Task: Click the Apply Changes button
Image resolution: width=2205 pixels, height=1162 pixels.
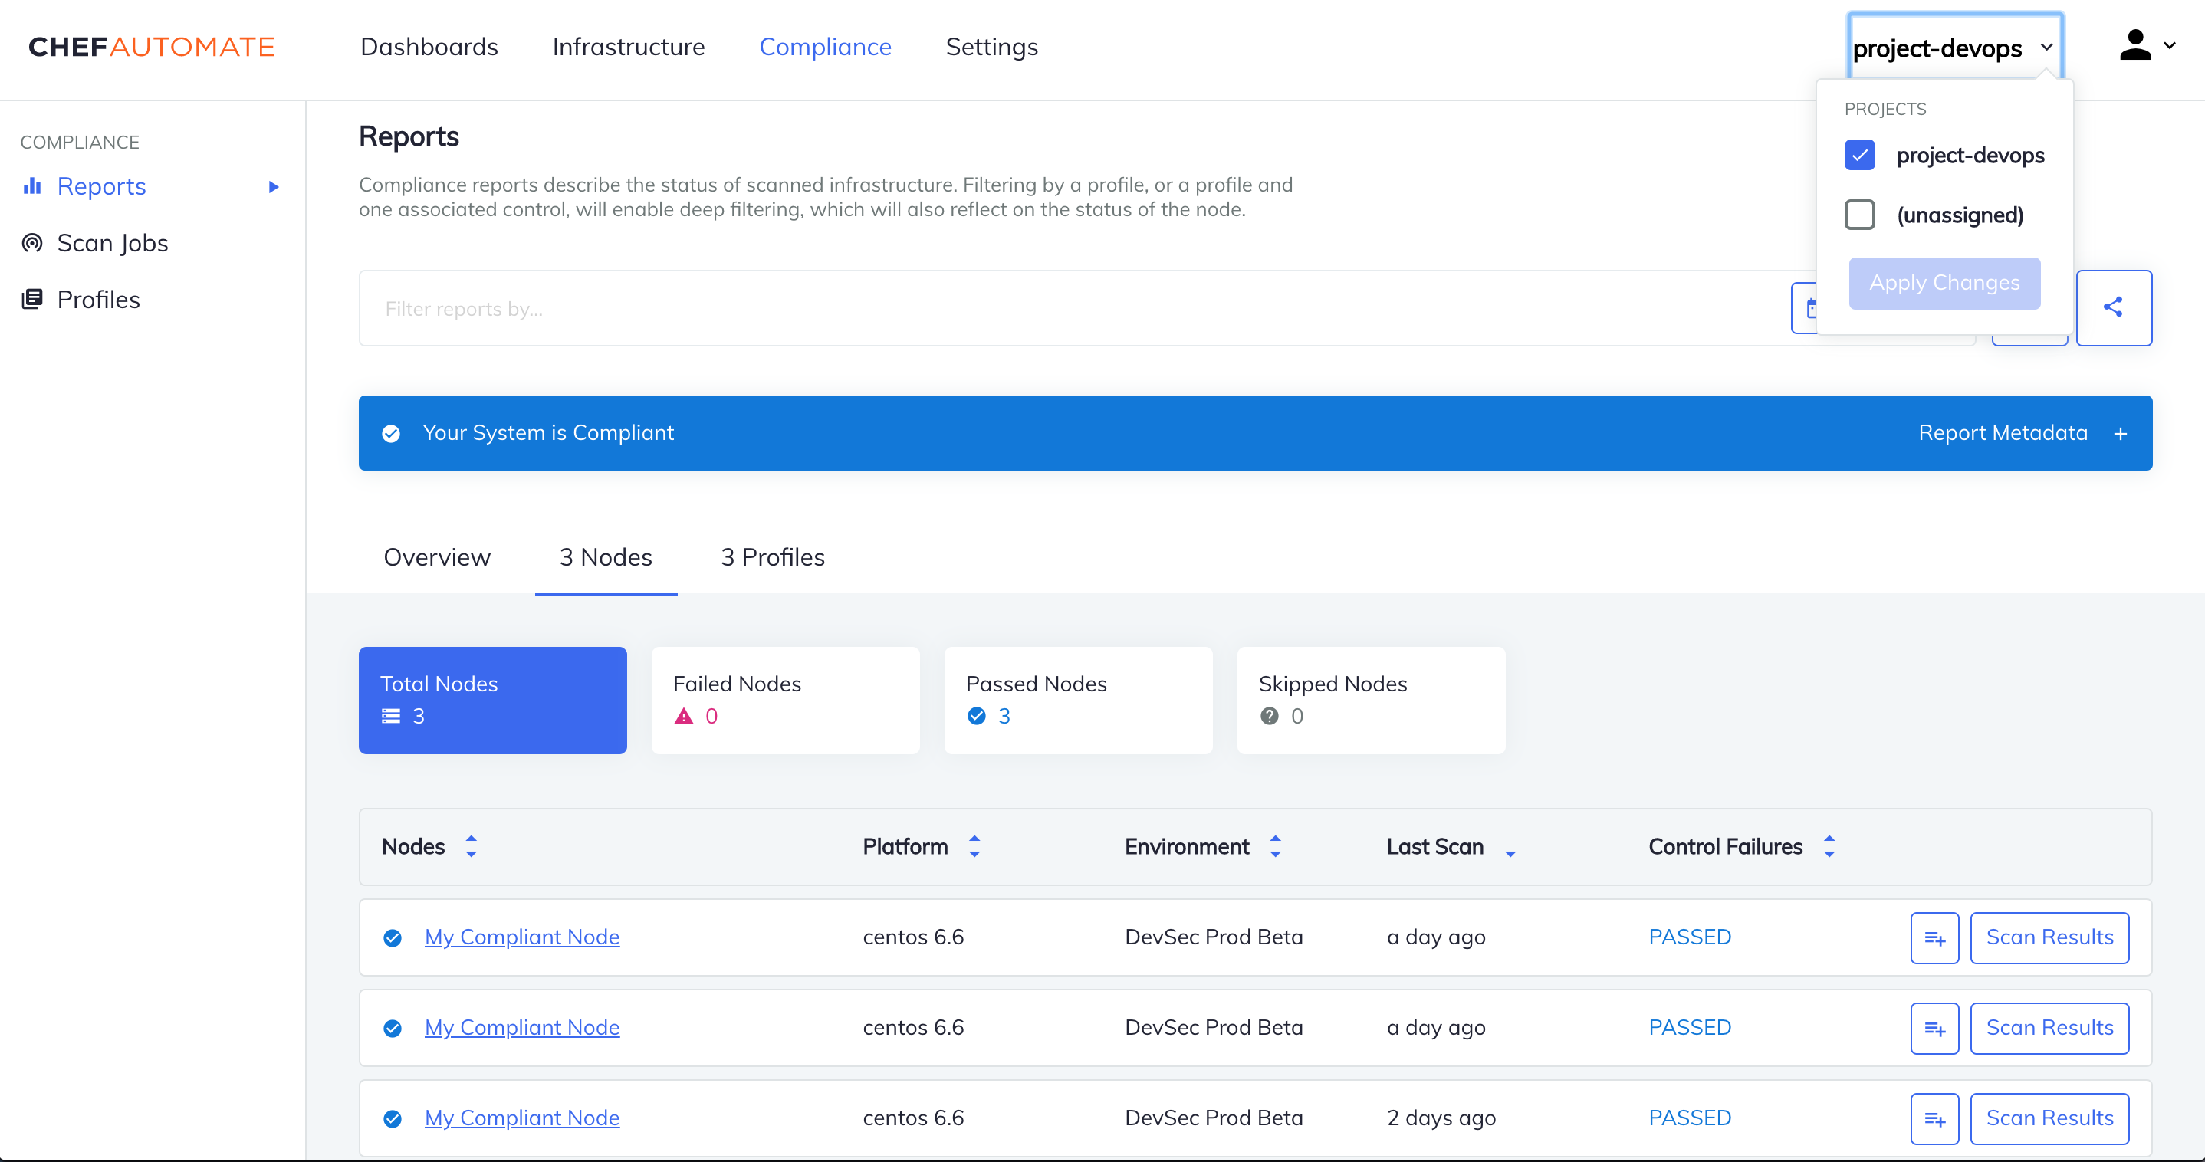Action: [1944, 284]
